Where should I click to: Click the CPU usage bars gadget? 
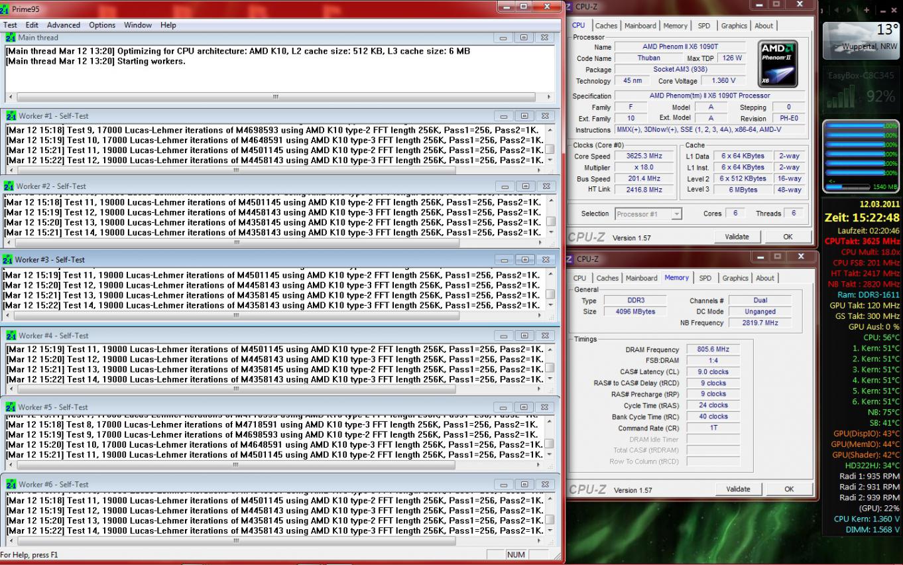coord(861,157)
